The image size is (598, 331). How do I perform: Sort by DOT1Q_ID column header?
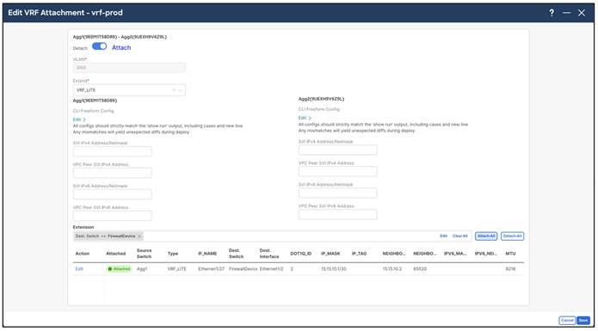(x=301, y=254)
